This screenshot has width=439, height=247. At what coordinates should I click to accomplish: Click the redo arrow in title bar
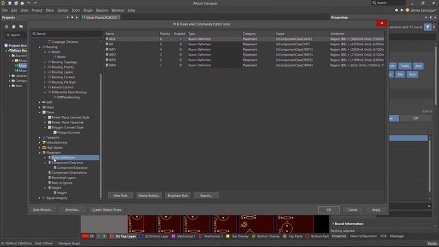click(x=35, y=3)
